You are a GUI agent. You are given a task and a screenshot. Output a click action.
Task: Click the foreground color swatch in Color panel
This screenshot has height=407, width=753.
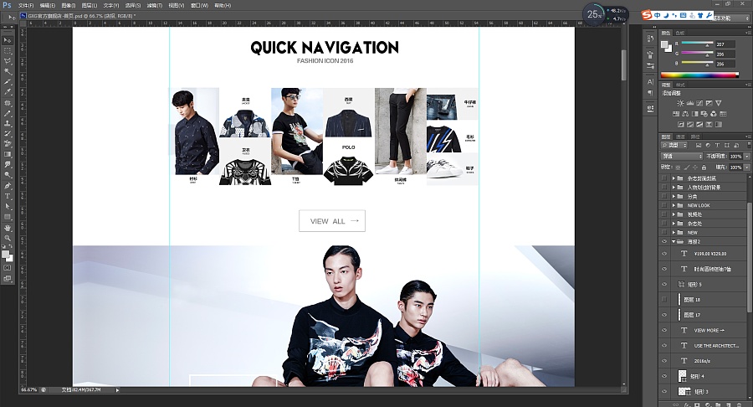tap(664, 44)
